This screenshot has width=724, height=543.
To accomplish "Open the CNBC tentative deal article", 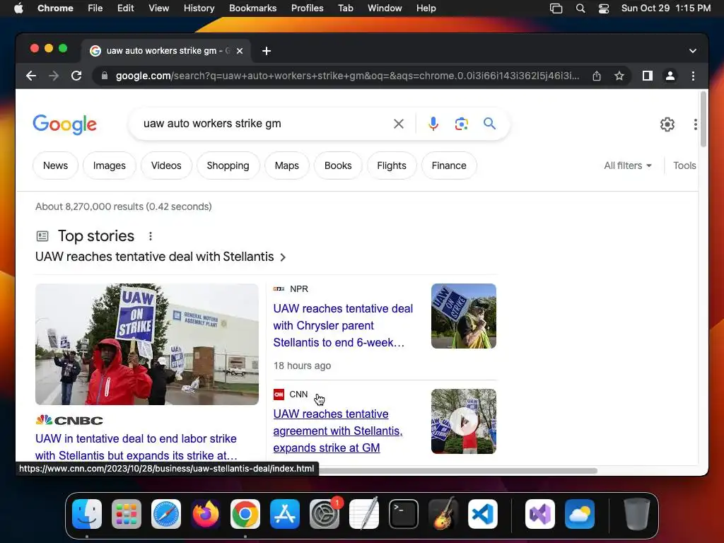I will pyautogui.click(x=136, y=447).
